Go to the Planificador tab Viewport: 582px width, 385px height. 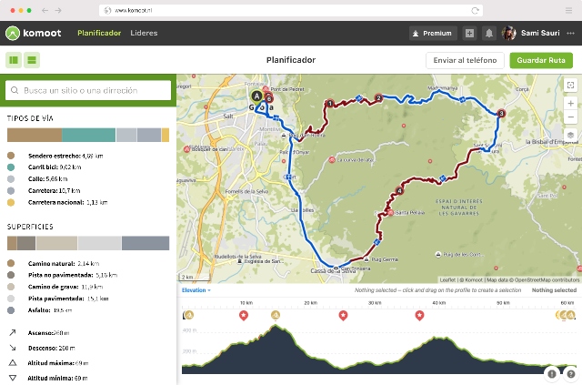[x=99, y=34]
